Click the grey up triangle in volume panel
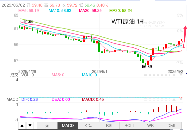This screenshot has height=130, width=187. 174,75
